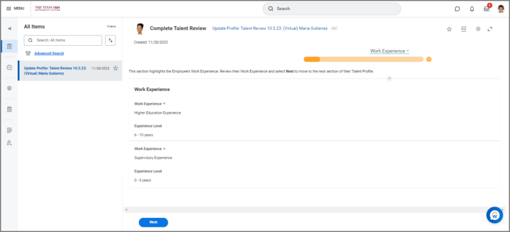Open the user profile avatar
Image resolution: width=510 pixels, height=232 pixels.
(x=501, y=9)
